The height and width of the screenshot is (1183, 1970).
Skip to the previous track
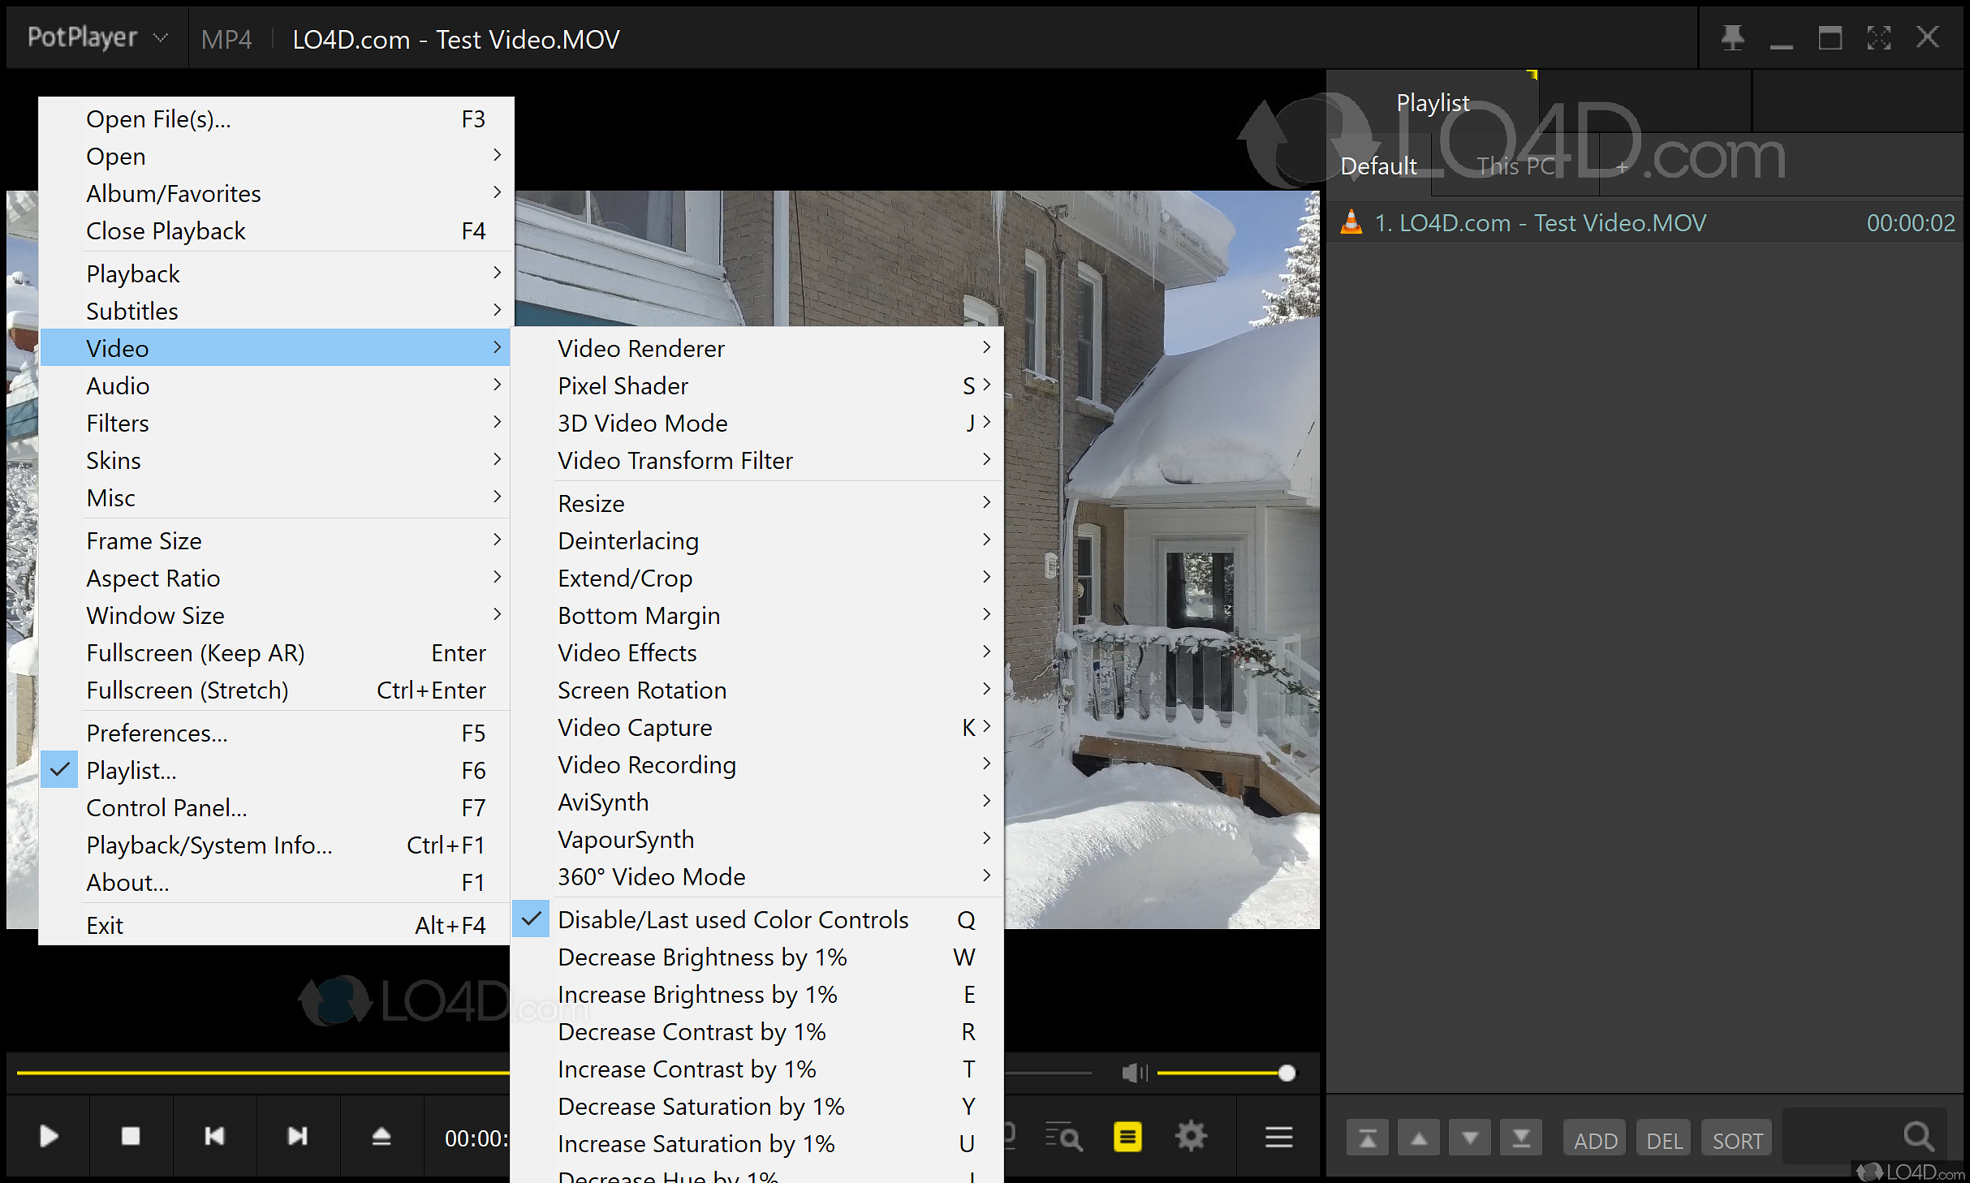(214, 1136)
